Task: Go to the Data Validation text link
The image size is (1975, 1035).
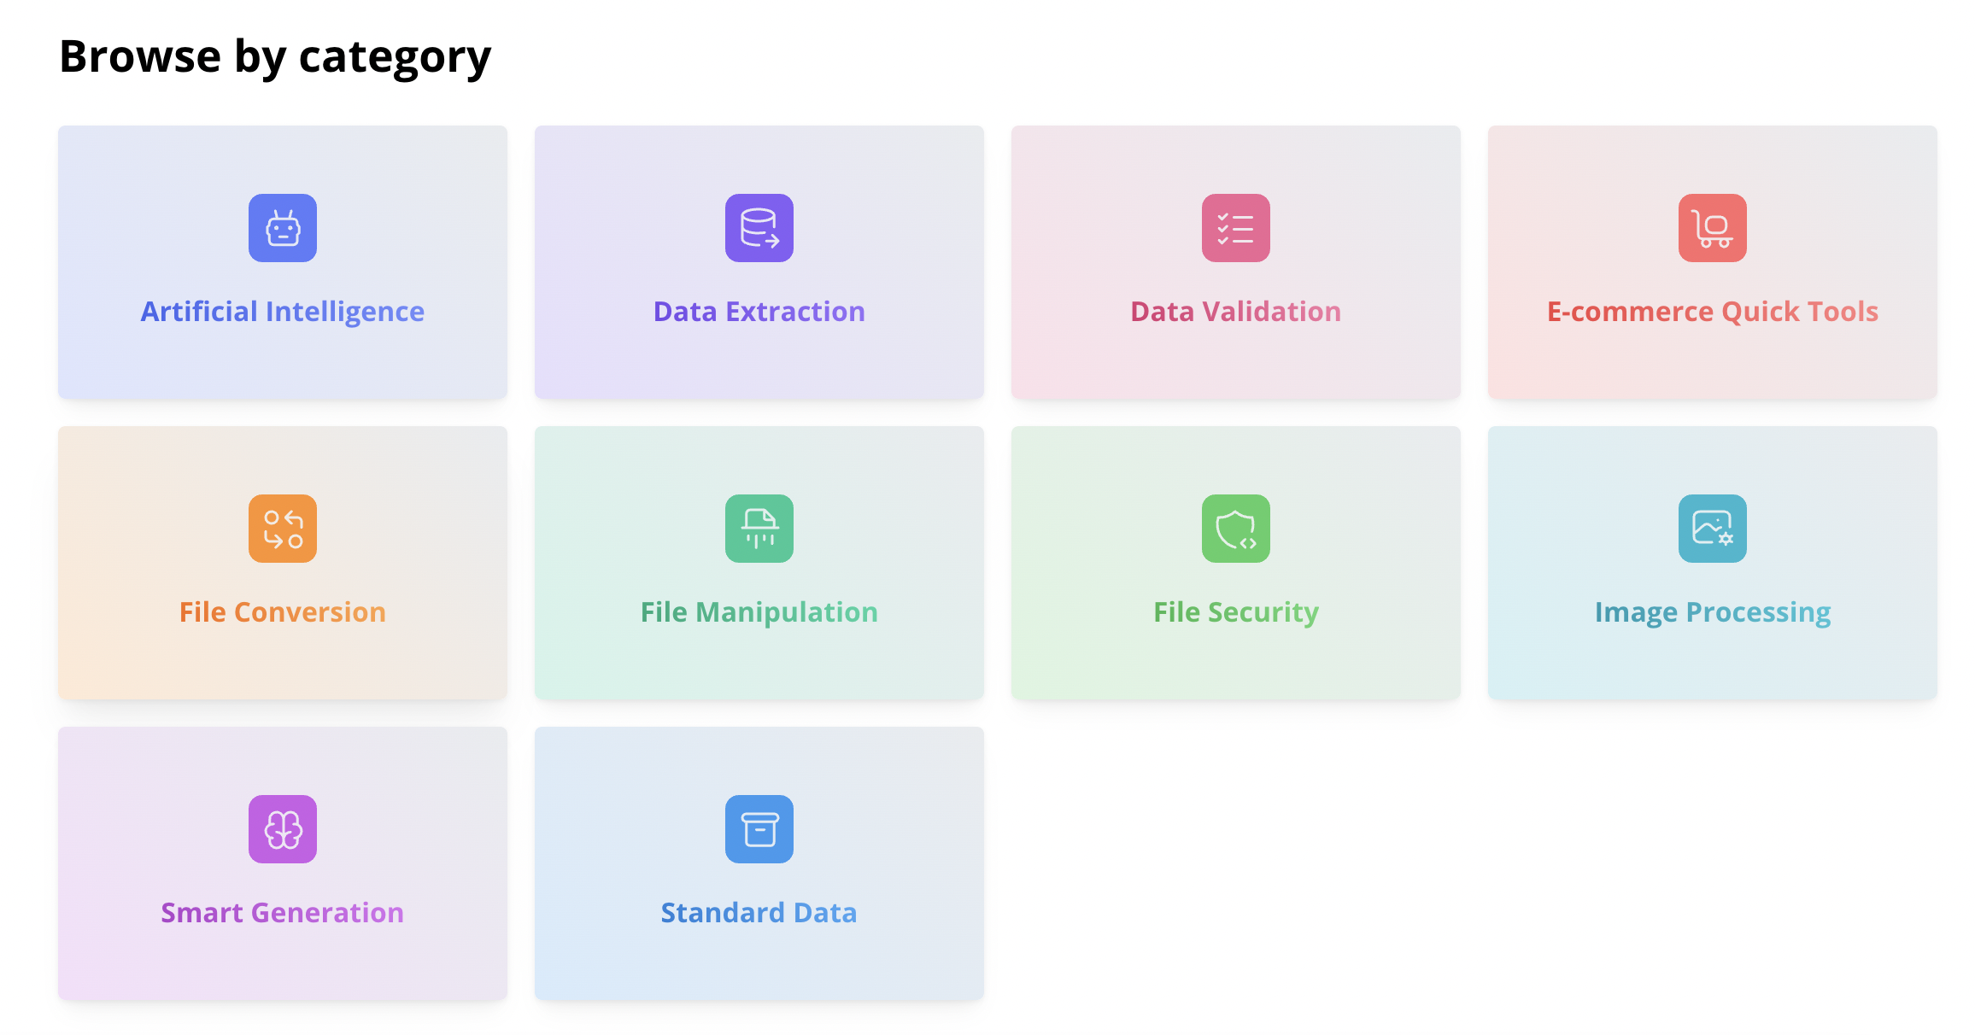Action: [1236, 312]
